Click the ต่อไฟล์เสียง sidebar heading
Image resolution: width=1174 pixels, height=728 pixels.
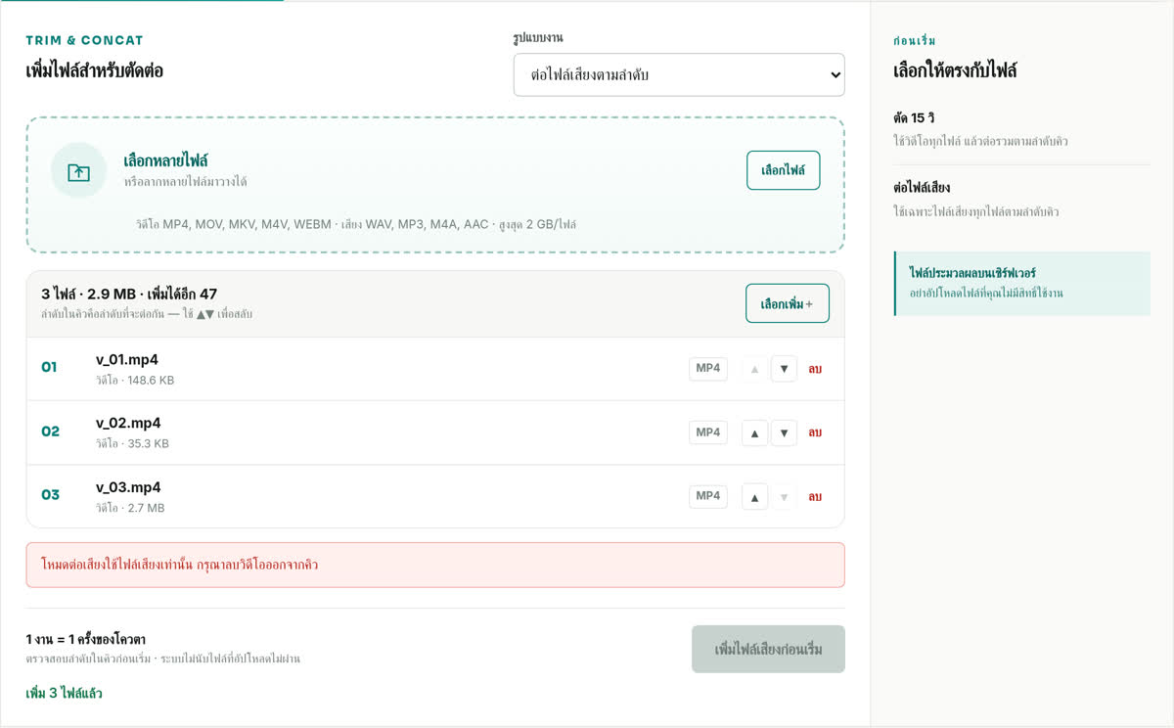[x=922, y=187]
